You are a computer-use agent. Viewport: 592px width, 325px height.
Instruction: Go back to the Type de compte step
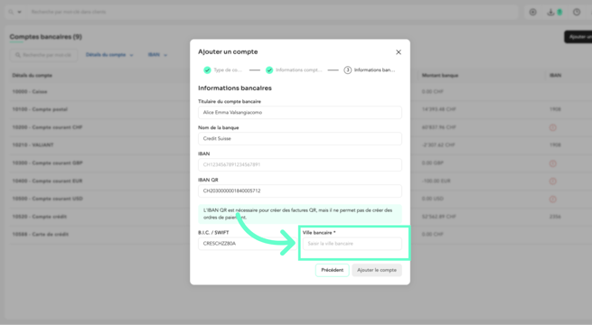pos(222,70)
